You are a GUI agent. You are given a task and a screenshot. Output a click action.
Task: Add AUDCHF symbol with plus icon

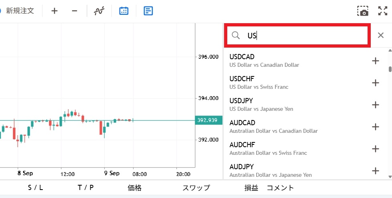(376, 149)
